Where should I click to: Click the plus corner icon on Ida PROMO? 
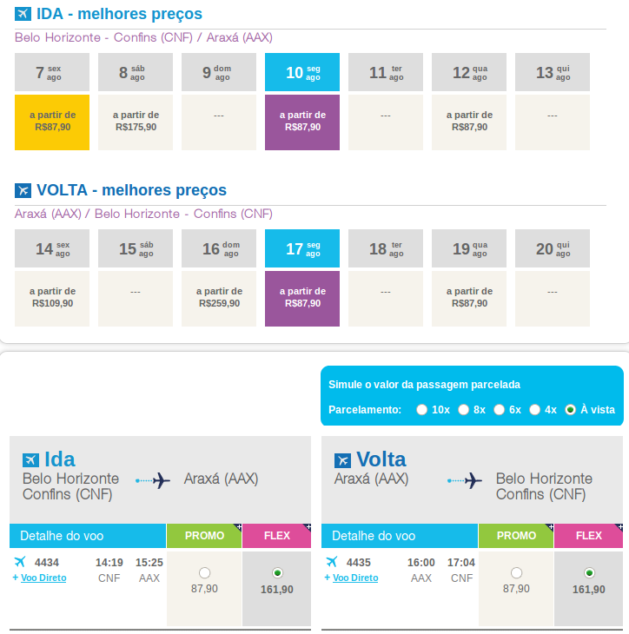point(236,527)
